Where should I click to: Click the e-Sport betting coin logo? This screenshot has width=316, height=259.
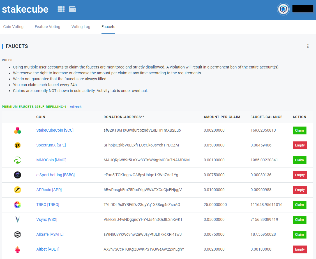tap(18, 175)
